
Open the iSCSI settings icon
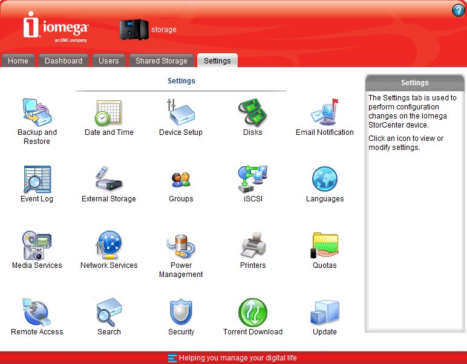pyautogui.click(x=253, y=179)
